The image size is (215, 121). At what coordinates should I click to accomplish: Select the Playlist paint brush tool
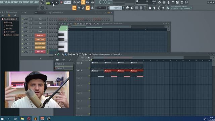[66, 54]
